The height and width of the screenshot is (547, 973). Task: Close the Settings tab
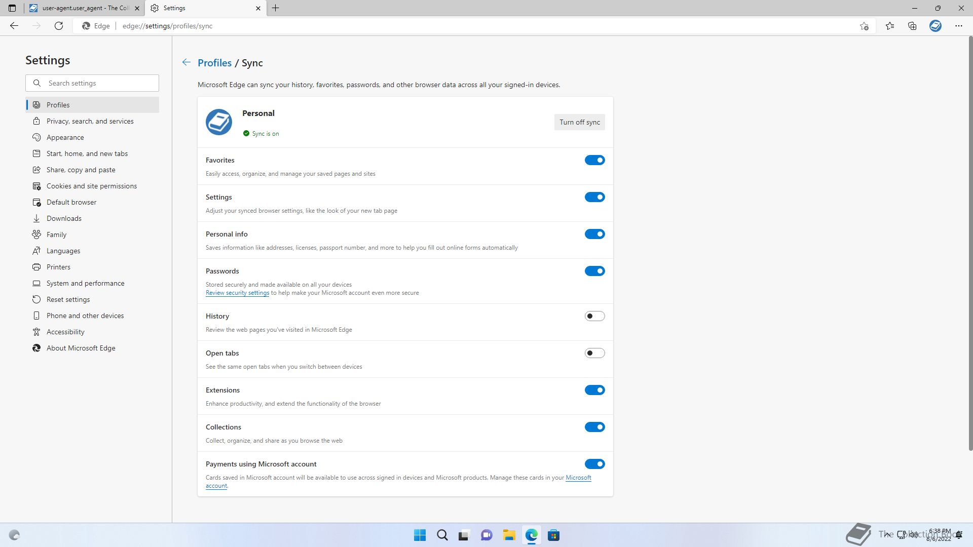[258, 8]
